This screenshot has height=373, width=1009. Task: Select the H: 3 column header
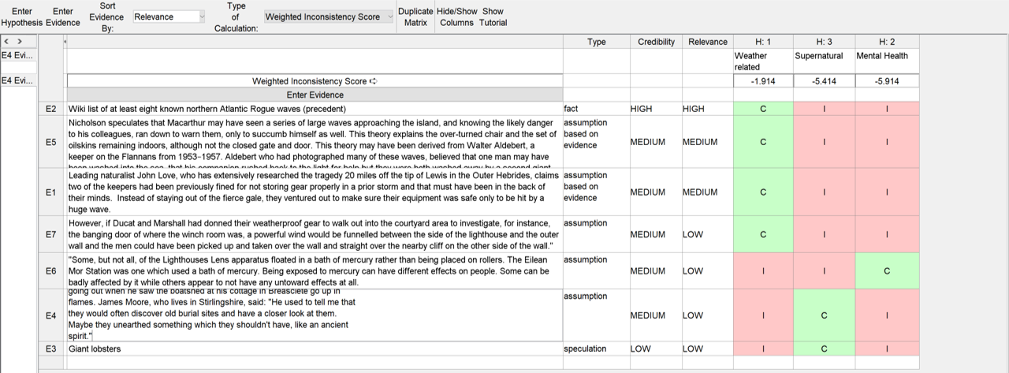[x=824, y=42]
